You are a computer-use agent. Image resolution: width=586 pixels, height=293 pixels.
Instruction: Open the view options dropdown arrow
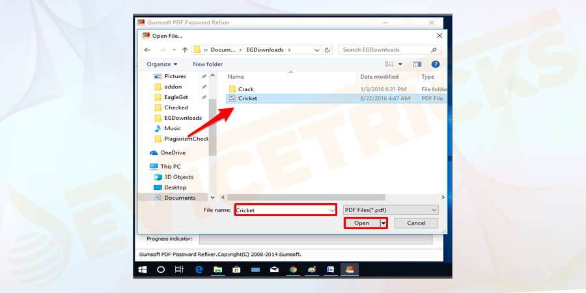point(400,64)
